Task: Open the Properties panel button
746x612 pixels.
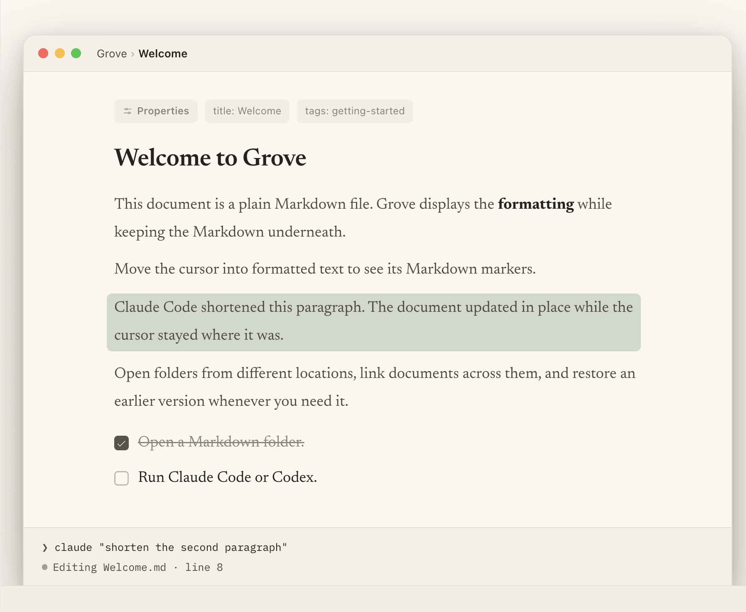Action: [156, 111]
